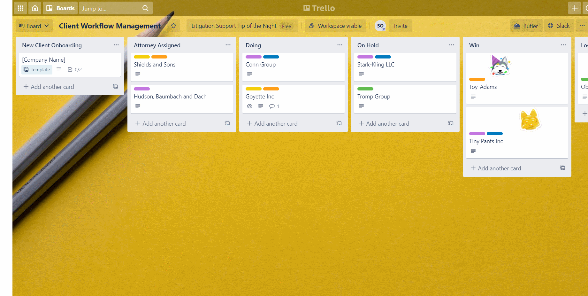588x296 pixels.
Task: Open New Client Onboarding list actions menu
Action: [x=116, y=45]
